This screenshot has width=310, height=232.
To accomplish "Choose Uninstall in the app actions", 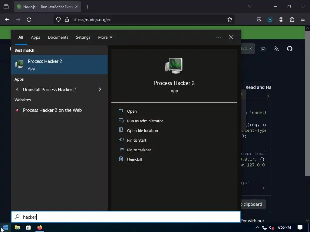I will pyautogui.click(x=134, y=159).
